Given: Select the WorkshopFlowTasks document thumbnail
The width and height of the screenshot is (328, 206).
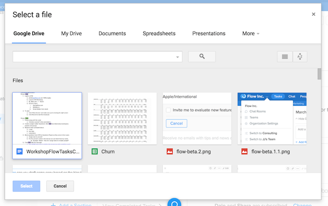Looking at the screenshot, I should (47, 119).
